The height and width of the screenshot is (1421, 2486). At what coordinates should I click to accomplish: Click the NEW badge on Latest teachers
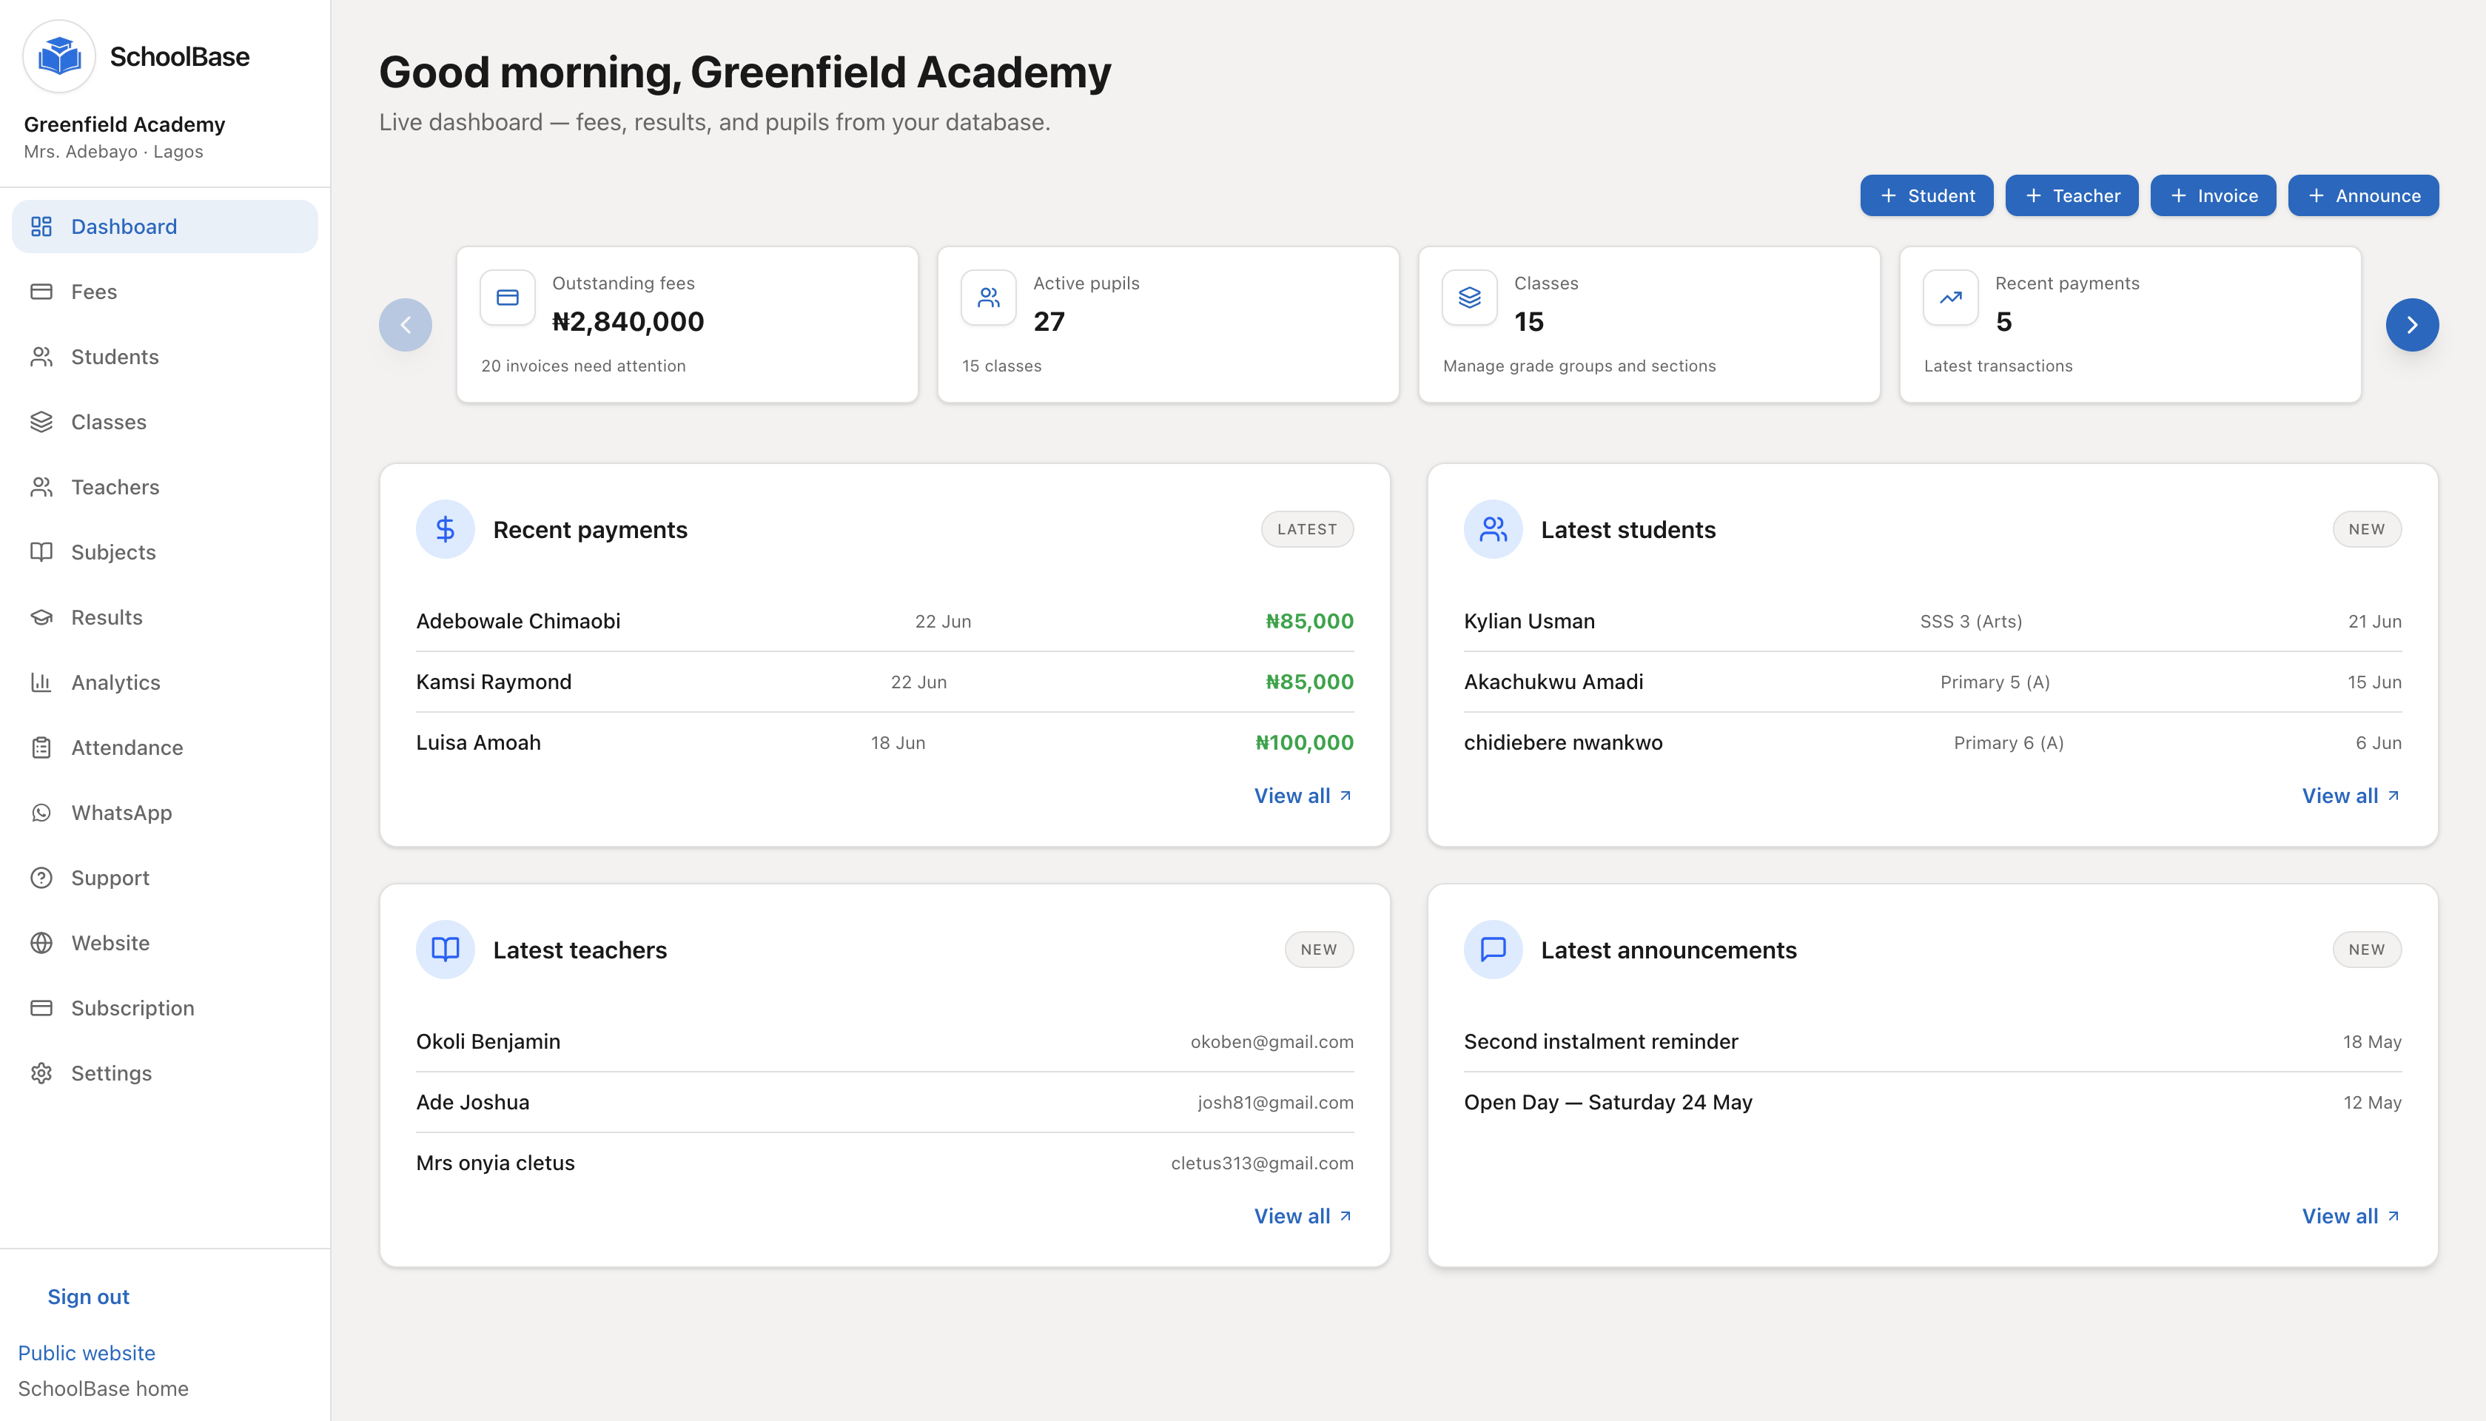coord(1319,950)
